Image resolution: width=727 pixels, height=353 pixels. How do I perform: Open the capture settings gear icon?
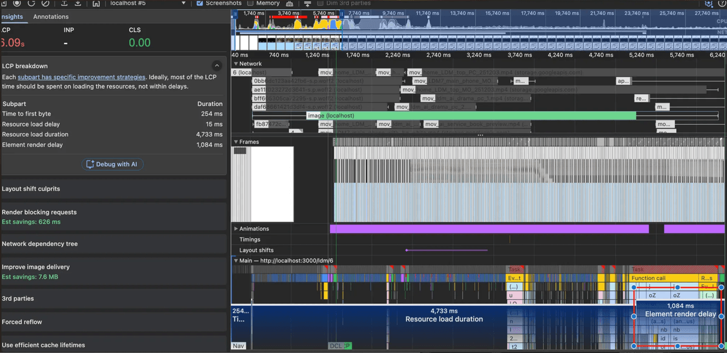(x=708, y=4)
